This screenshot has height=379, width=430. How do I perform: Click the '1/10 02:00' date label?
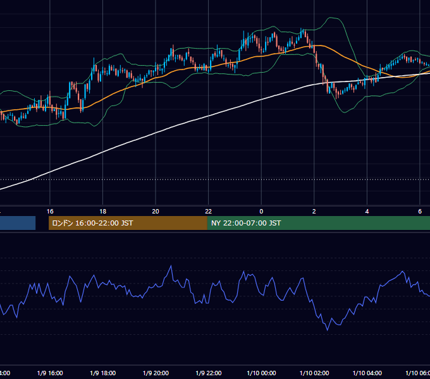click(x=314, y=373)
